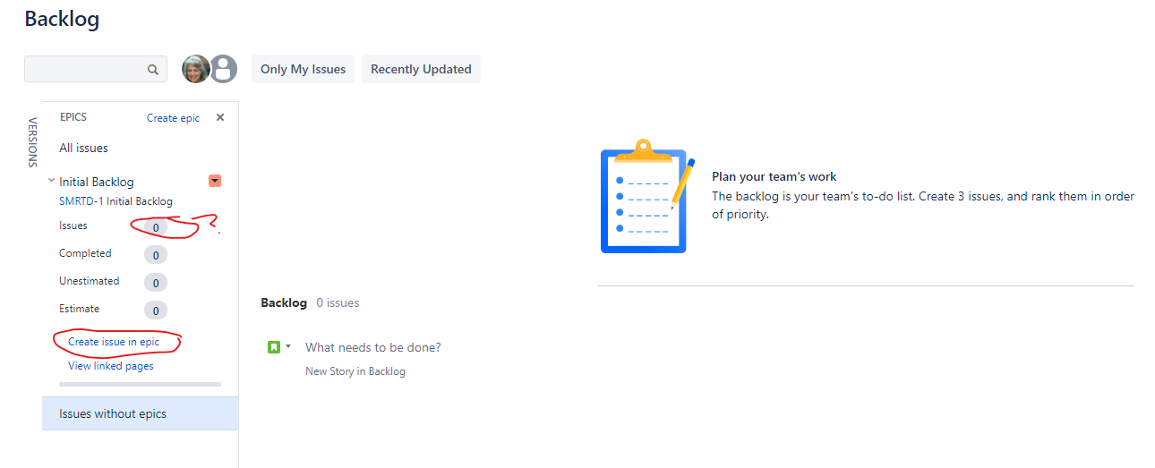
Task: Click the epic progress bar
Action: tap(140, 384)
